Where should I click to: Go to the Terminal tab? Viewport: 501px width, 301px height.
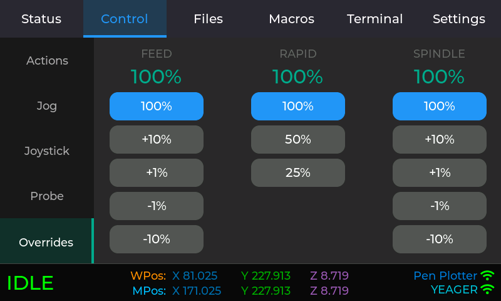(374, 19)
